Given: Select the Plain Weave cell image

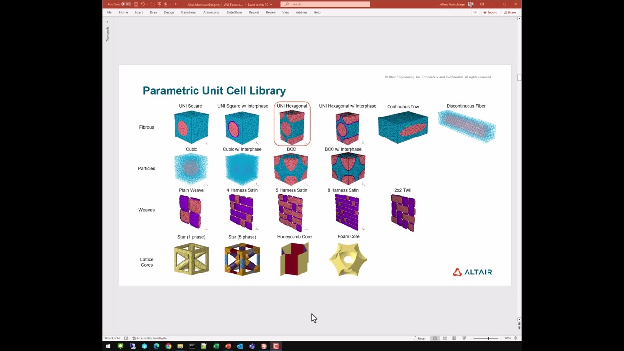Looking at the screenshot, I should pyautogui.click(x=191, y=212).
